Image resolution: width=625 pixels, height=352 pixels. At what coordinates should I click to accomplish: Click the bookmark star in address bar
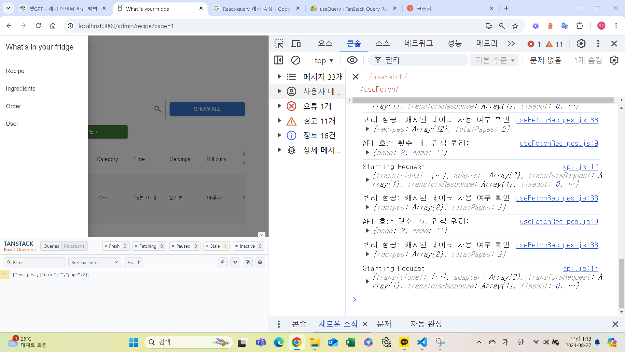pos(515,26)
